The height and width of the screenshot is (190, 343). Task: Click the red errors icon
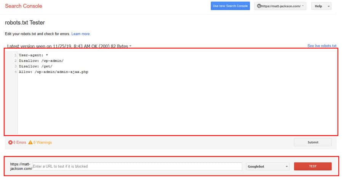[x=10, y=142]
